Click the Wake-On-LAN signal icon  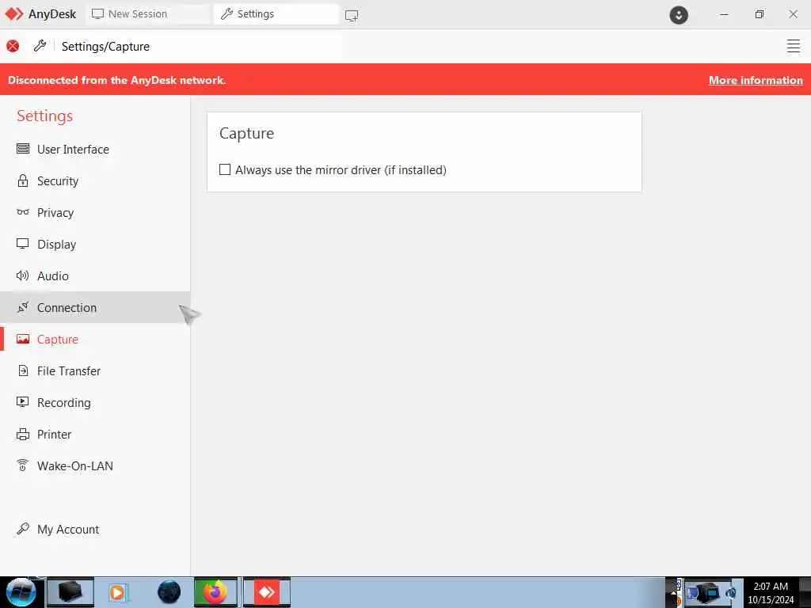(23, 465)
